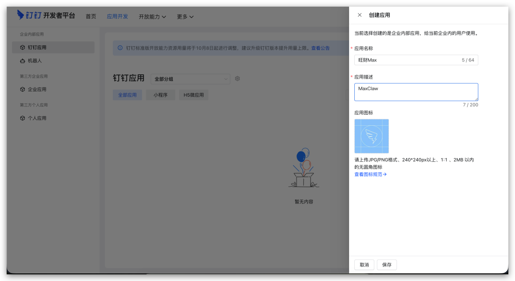Viewport: 515px width, 281px height.
Task: Open the 查看图标规范 link
Action: point(371,174)
